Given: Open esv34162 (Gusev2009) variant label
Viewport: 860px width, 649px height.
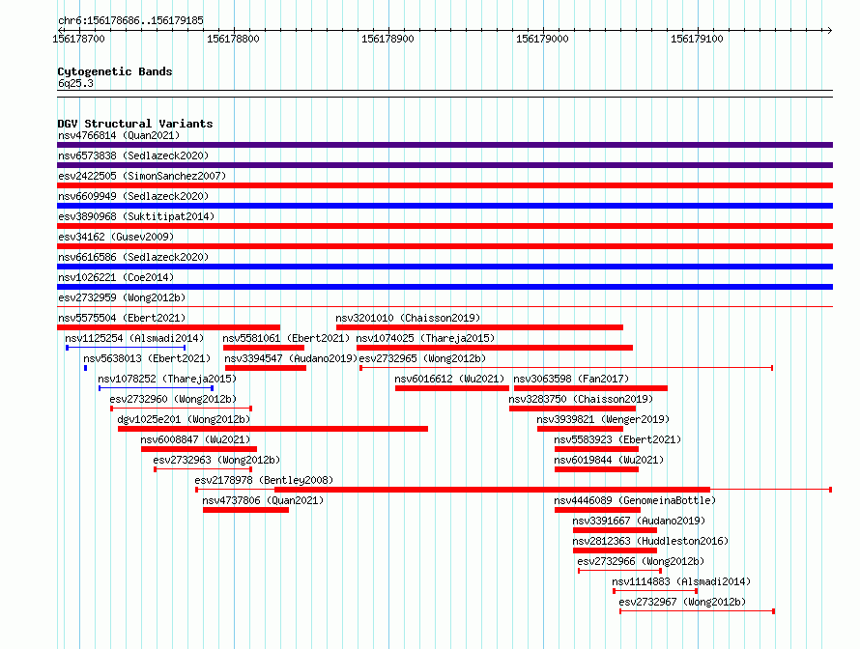Looking at the screenshot, I should coord(116,237).
